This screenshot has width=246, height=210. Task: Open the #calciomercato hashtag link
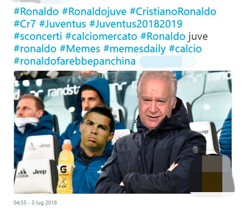101,36
